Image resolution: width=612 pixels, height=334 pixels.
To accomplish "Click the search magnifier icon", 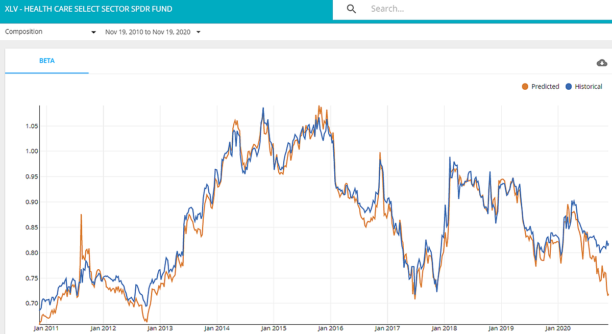I will 351,9.
